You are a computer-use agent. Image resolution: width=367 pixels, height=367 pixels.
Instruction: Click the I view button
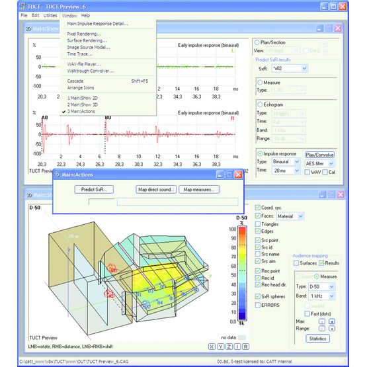tap(237, 347)
